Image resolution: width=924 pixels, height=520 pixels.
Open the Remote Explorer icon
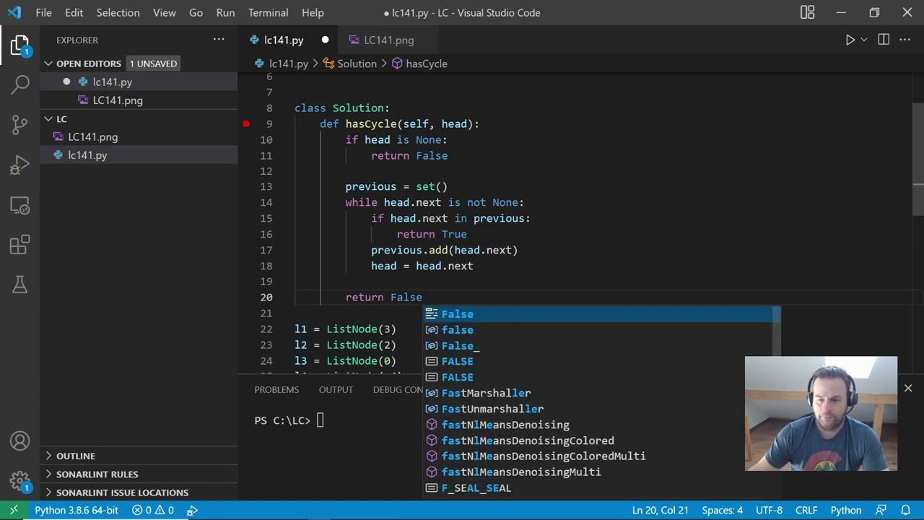(20, 207)
